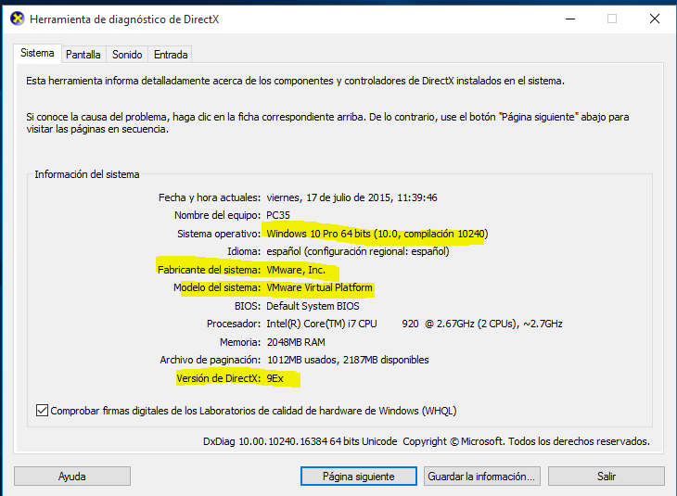The width and height of the screenshot is (677, 496).
Task: Click the VMware Virtual Platform value
Action: point(319,287)
